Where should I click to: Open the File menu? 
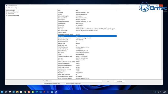click(x=7, y=8)
